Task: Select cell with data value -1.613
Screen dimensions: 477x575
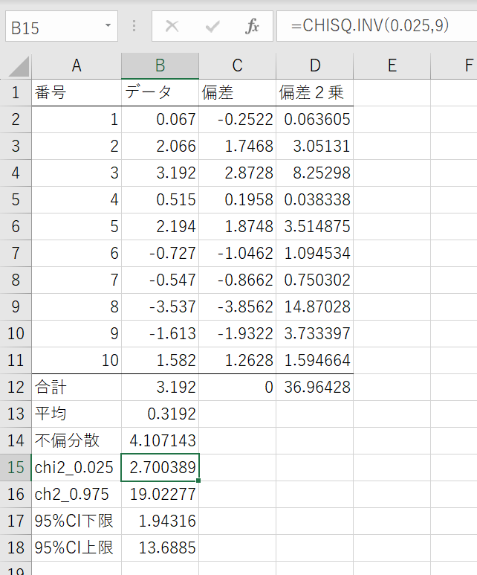Action: (160, 334)
